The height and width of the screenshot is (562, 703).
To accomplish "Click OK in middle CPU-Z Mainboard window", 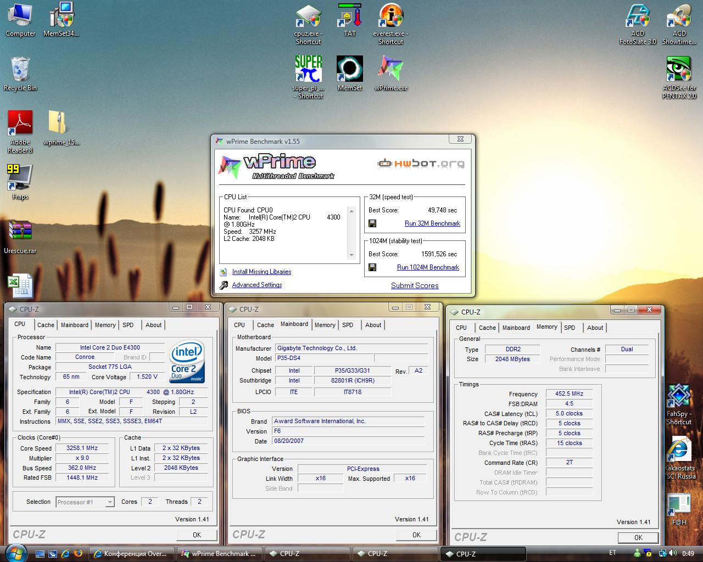I will coord(416,535).
